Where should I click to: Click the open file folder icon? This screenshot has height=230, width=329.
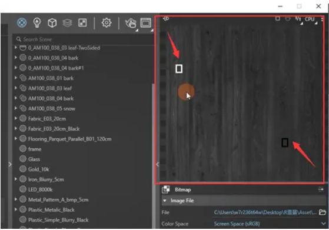323,212
